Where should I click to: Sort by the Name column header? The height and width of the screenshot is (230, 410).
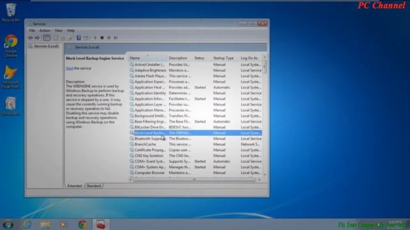click(147, 58)
